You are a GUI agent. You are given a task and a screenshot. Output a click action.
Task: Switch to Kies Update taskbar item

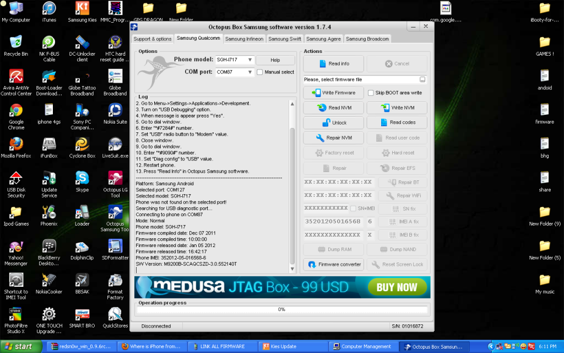(293, 346)
